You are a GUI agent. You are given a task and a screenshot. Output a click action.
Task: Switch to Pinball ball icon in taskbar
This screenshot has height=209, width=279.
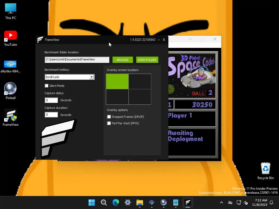[x=163, y=202]
